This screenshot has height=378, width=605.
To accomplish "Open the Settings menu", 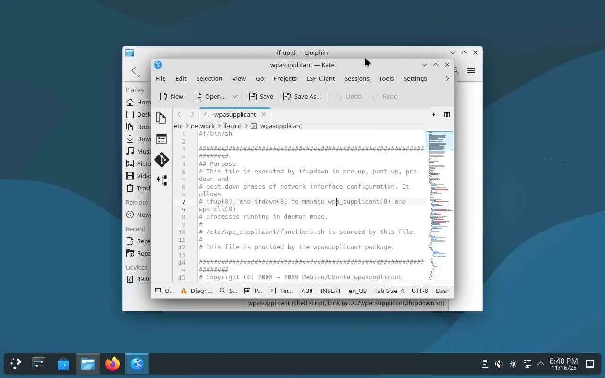I will tap(415, 78).
